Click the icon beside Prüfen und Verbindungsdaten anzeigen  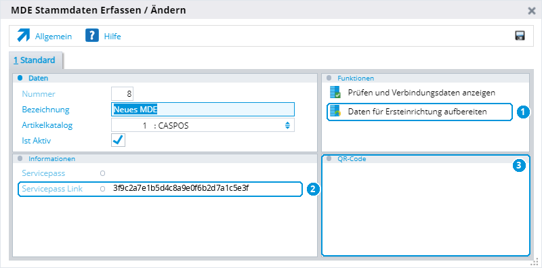335,93
